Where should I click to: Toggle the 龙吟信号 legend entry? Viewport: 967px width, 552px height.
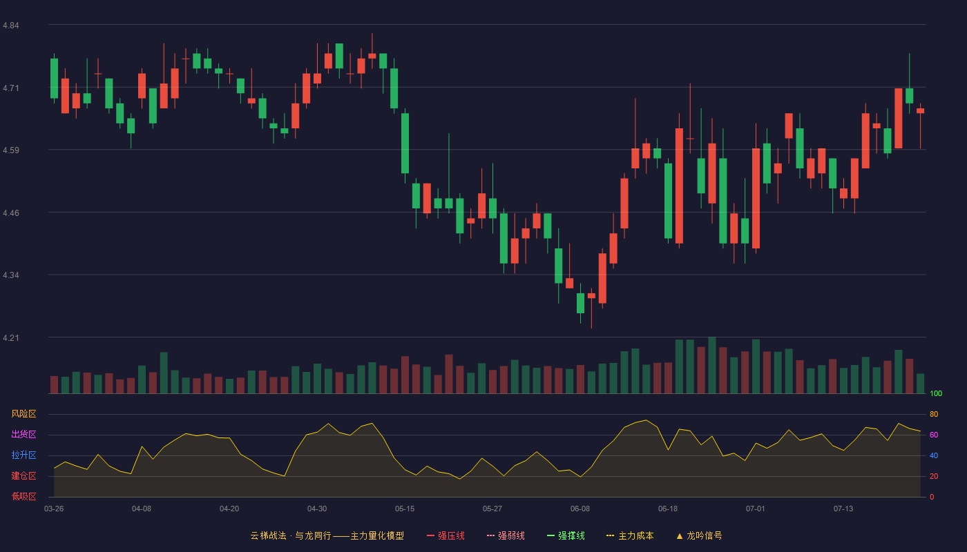pyautogui.click(x=699, y=535)
